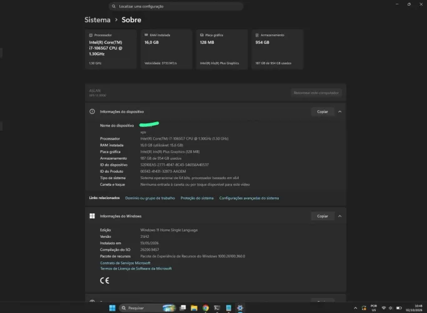This screenshot has height=313, width=427.
Task: Open the Armazenamento summary card
Action: click(x=277, y=49)
